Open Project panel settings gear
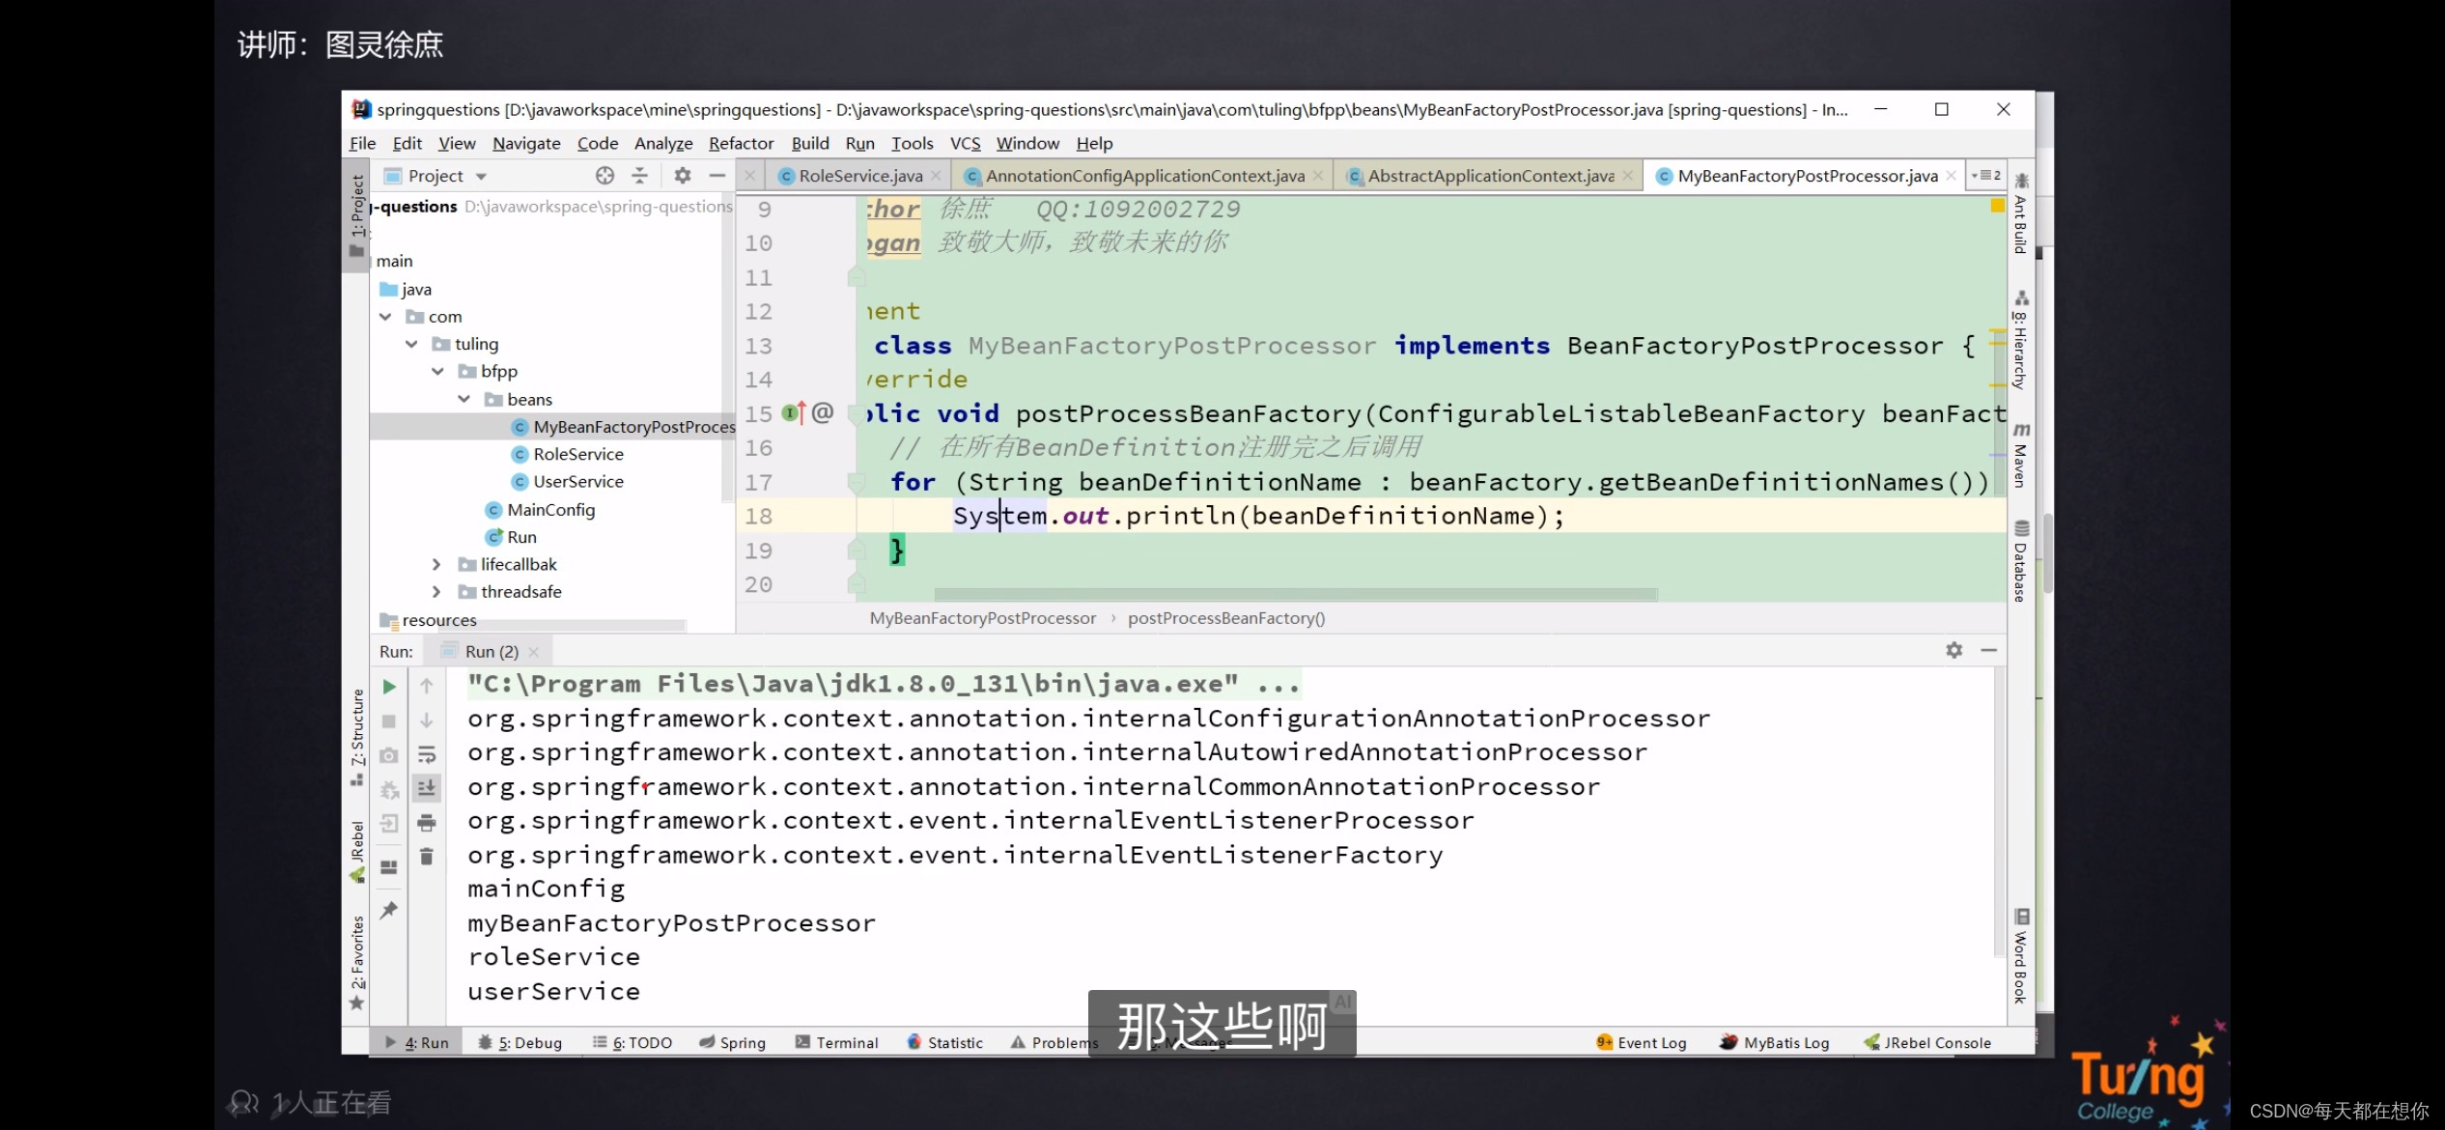2445x1130 pixels. [683, 175]
